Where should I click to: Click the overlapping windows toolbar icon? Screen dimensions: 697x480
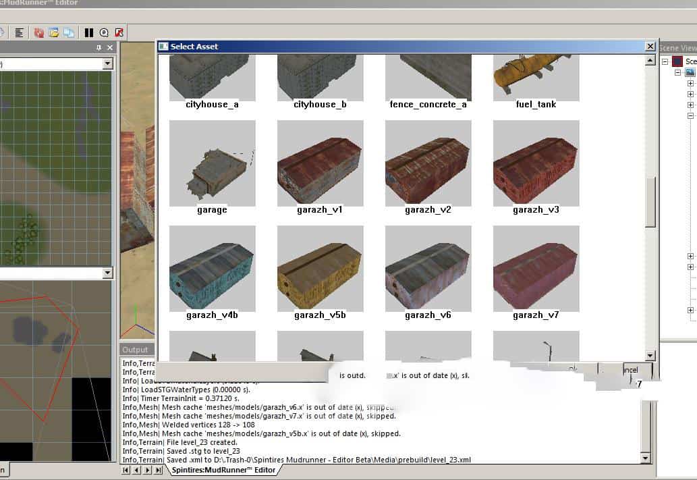click(68, 32)
